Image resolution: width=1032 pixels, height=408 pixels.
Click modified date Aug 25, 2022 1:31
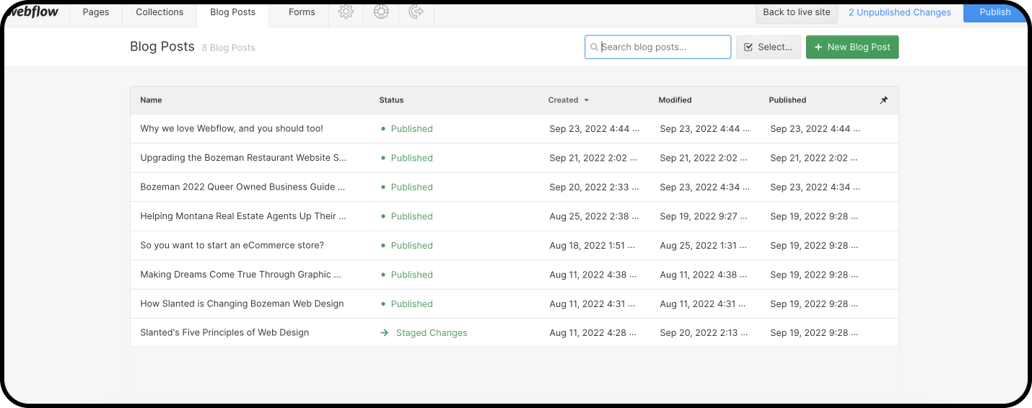704,246
